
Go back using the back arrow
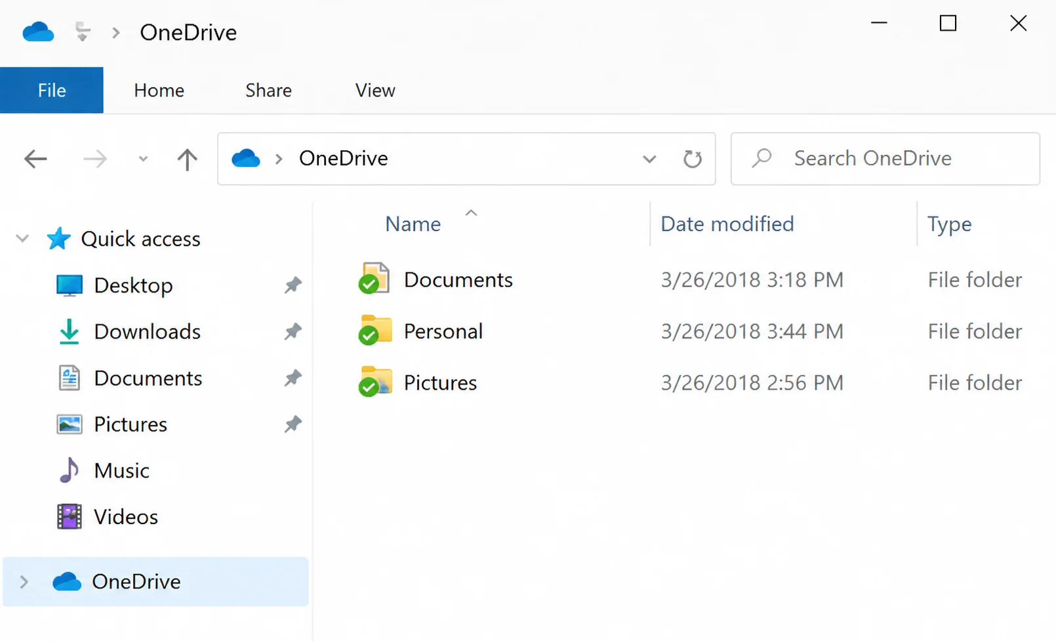tap(35, 159)
